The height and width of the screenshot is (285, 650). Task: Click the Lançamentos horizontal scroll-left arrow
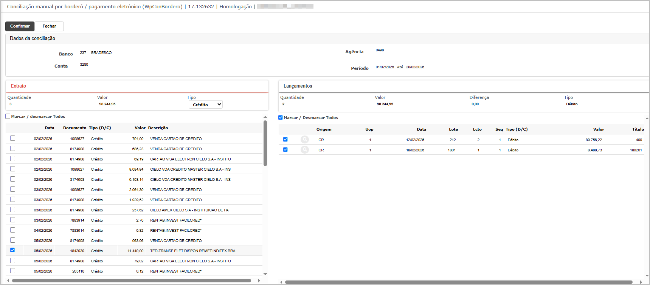[281, 282]
